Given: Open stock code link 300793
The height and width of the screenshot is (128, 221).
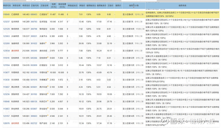Looking at the screenshot, I should pyautogui.click(x=34, y=22).
